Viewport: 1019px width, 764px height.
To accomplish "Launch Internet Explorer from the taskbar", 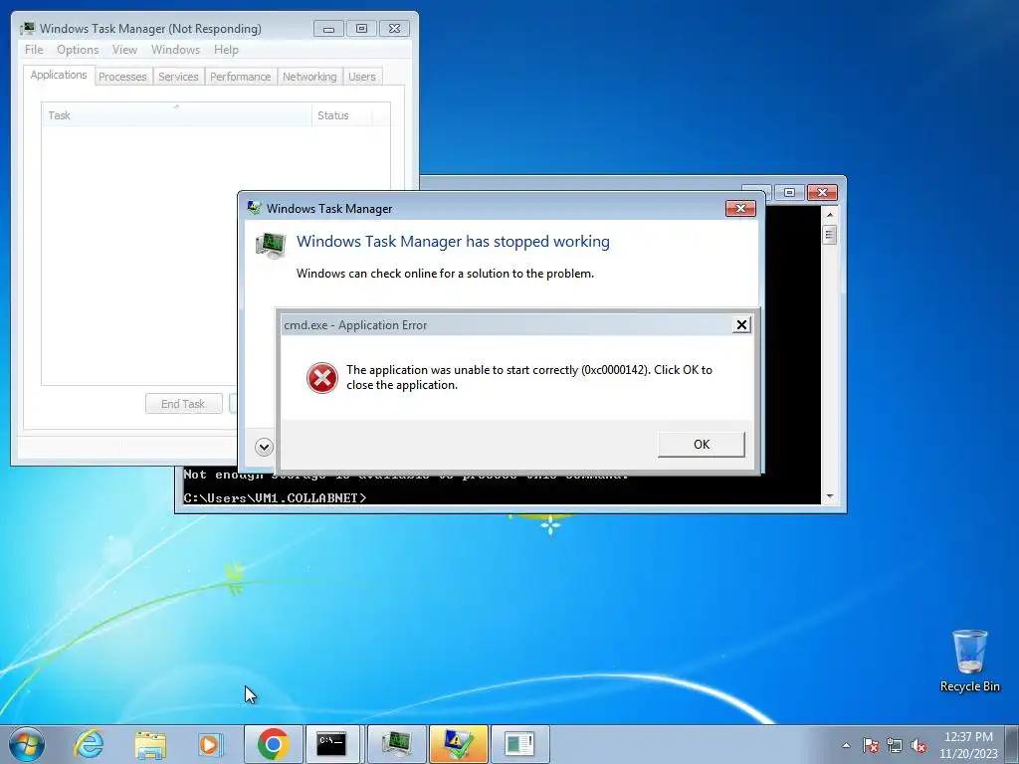I will pos(89,744).
